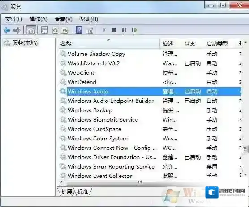Viewport: 249px width, 207px height.
Task: Restart the selected service icon
Action: pyautogui.click(x=134, y=30)
